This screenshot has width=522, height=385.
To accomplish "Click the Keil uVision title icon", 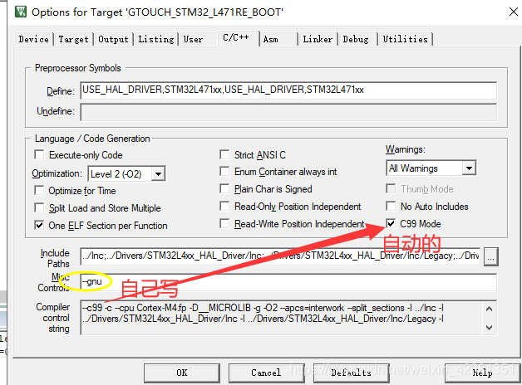I will pyautogui.click(x=21, y=12).
